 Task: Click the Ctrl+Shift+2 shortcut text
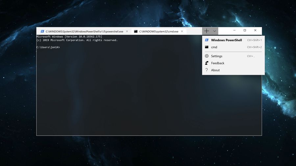click(x=254, y=47)
